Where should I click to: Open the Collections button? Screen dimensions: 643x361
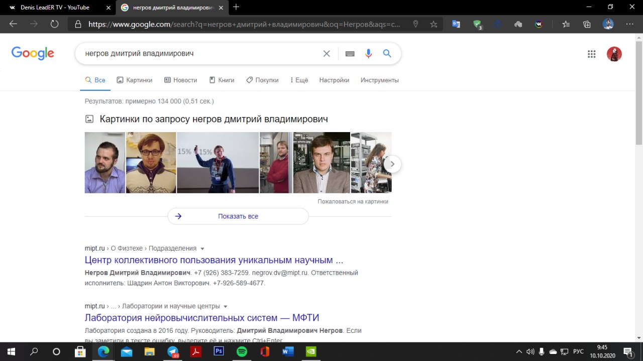[x=587, y=24]
